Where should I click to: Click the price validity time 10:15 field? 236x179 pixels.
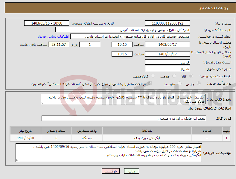[122, 54]
